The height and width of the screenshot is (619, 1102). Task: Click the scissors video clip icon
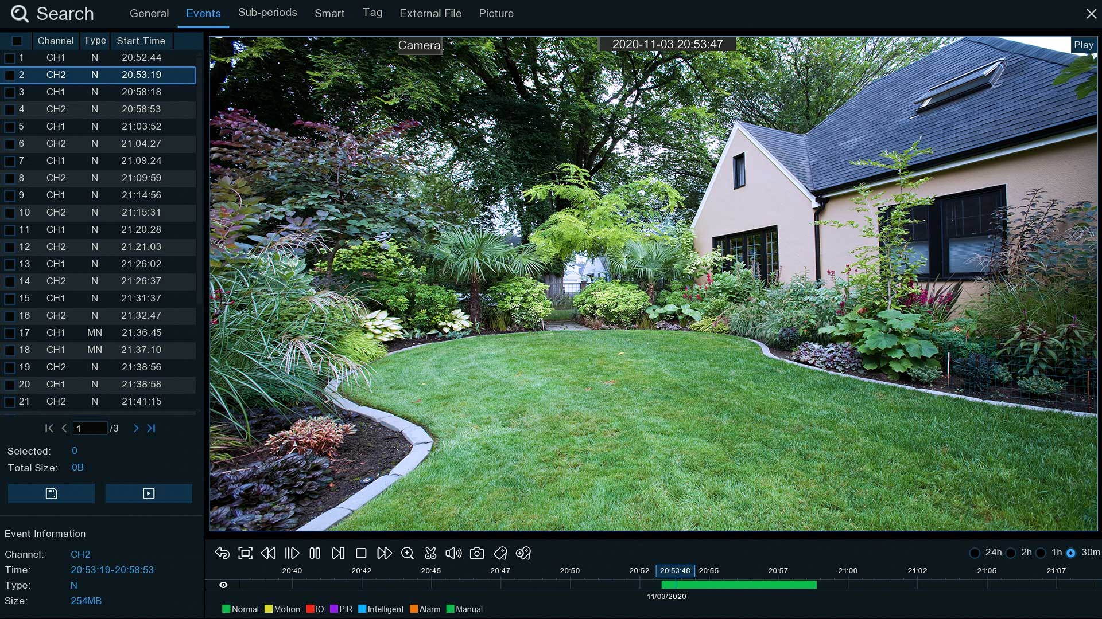tap(430, 553)
